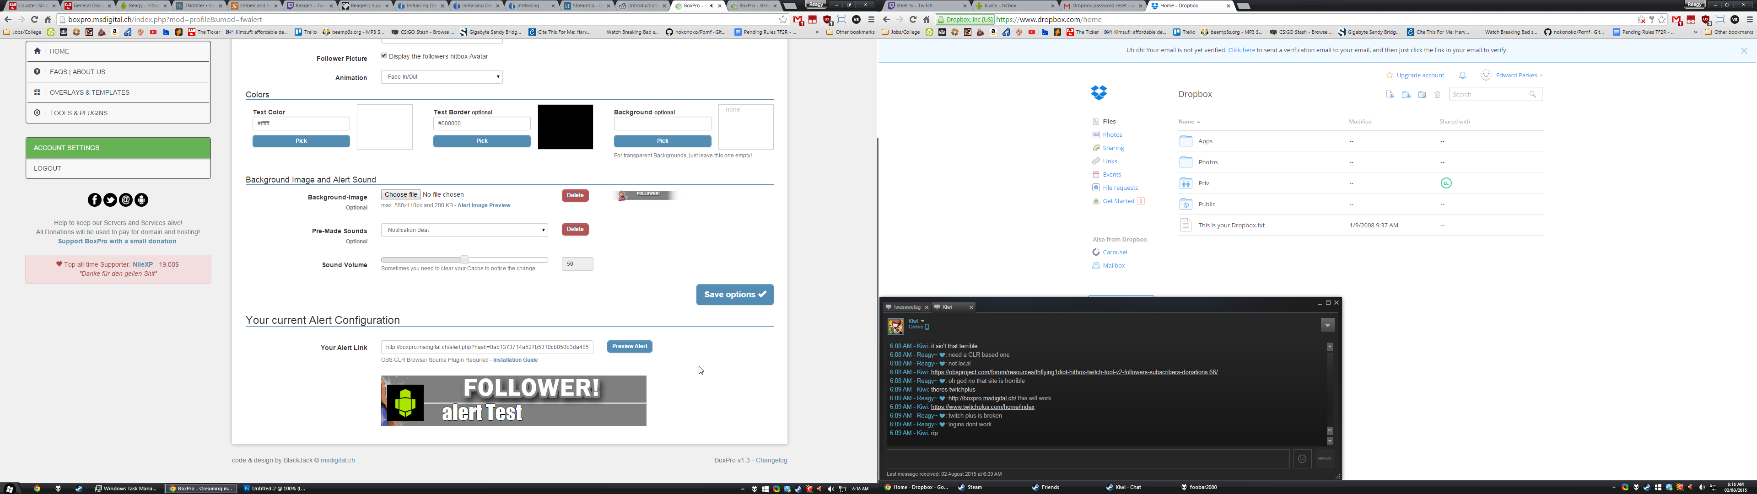
Task: Open the Priv shared folder
Action: point(1204,183)
